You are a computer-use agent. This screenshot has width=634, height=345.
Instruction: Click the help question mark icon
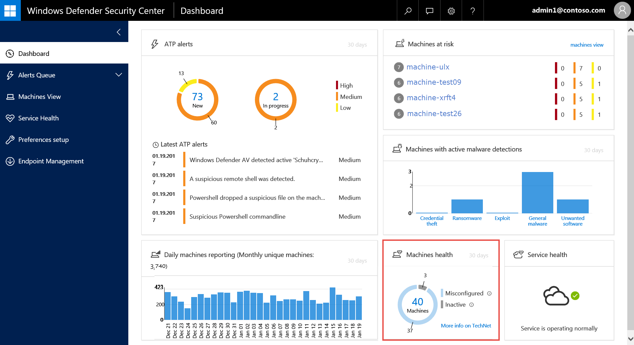click(473, 11)
